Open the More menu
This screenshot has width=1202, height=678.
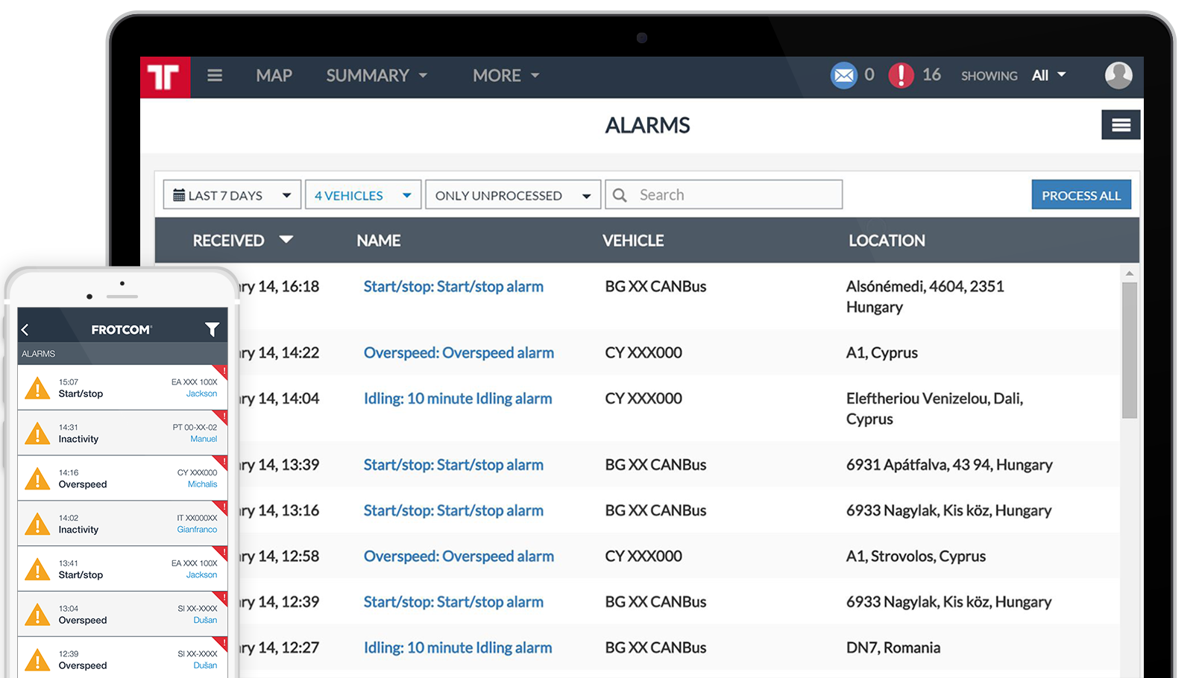tap(505, 75)
